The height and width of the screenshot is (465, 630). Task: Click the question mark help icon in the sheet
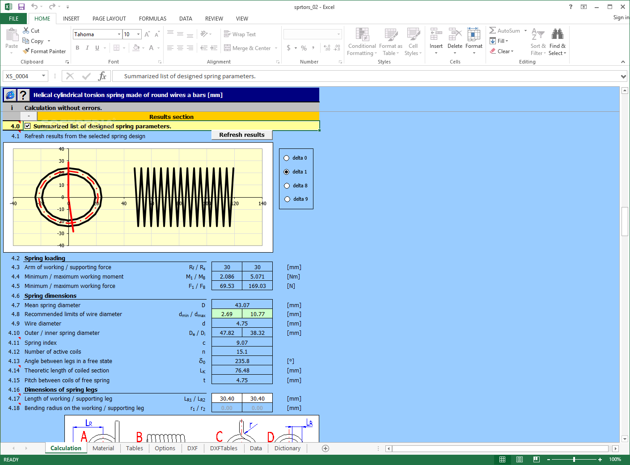23,95
